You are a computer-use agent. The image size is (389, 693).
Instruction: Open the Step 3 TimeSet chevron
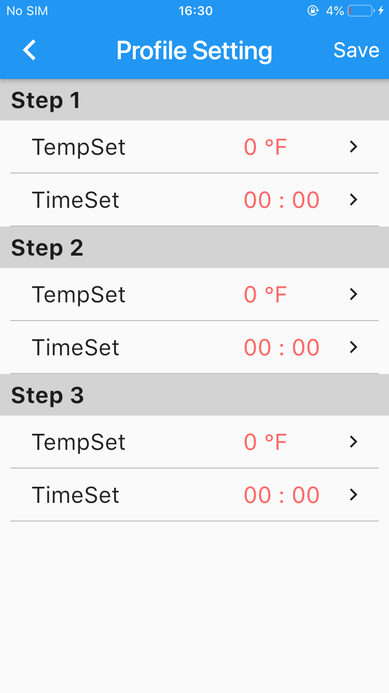tap(354, 495)
